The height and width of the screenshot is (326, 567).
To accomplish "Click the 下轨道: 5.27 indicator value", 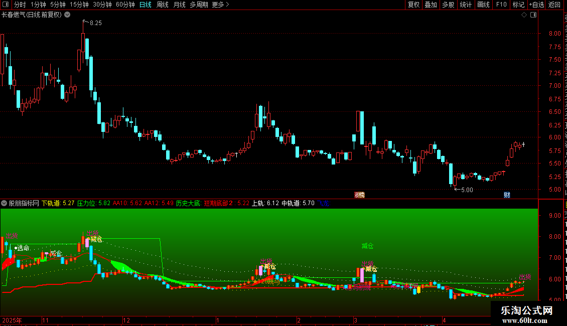I will [58, 203].
